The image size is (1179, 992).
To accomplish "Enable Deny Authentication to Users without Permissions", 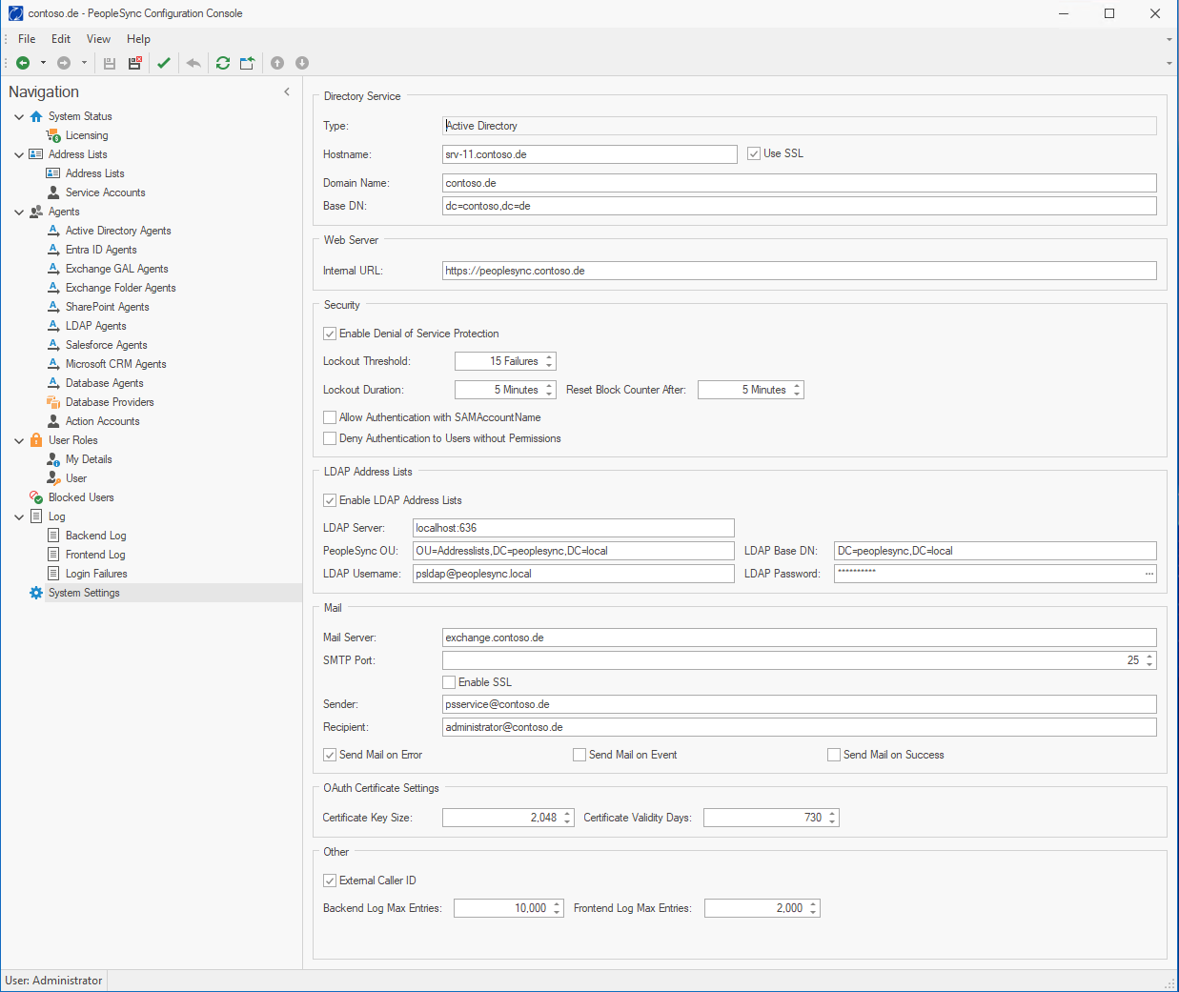I will pos(330,438).
